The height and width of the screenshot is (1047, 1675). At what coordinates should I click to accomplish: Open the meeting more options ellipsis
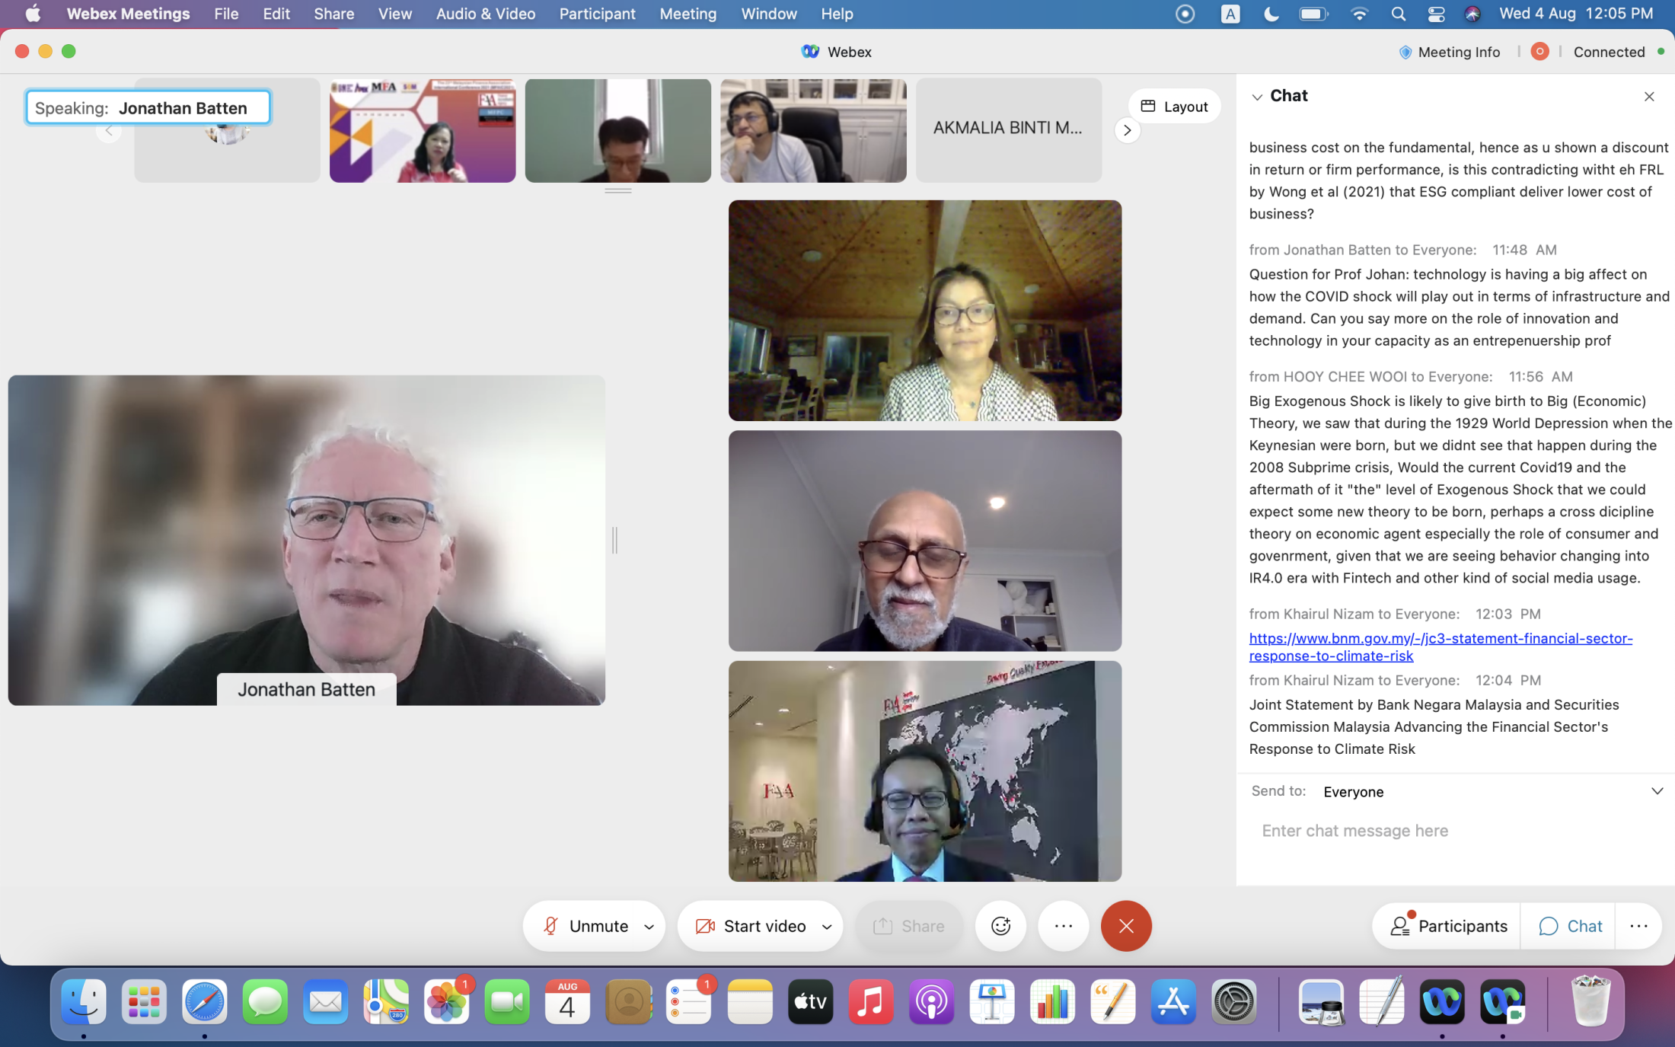[1063, 926]
